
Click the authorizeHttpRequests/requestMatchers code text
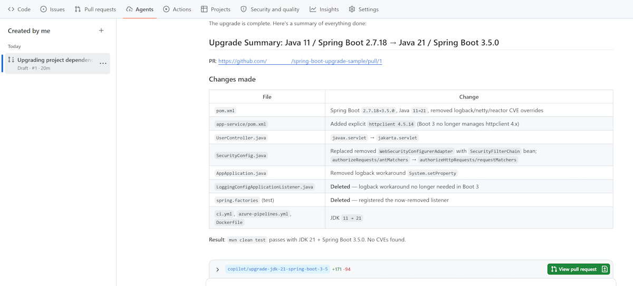(x=468, y=160)
